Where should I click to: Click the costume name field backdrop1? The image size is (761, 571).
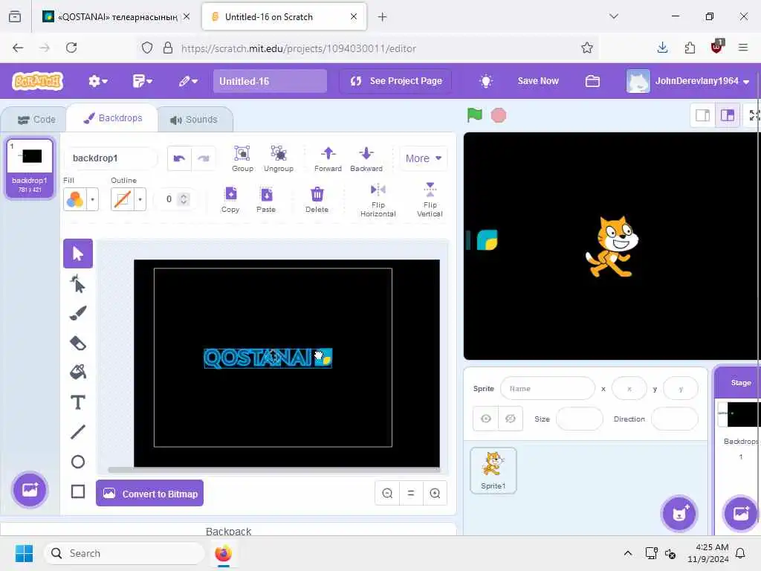coord(111,158)
